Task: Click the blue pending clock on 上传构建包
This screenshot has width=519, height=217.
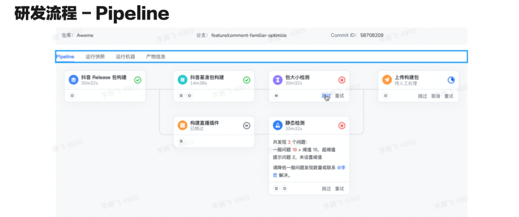Action: click(x=451, y=80)
